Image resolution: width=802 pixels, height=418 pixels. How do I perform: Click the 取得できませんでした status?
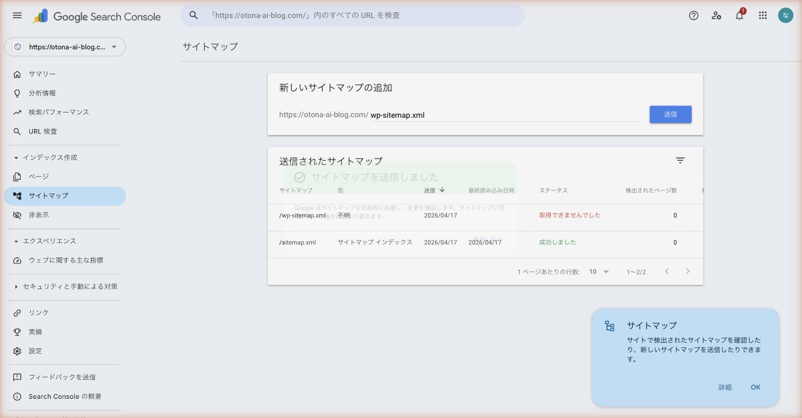570,215
